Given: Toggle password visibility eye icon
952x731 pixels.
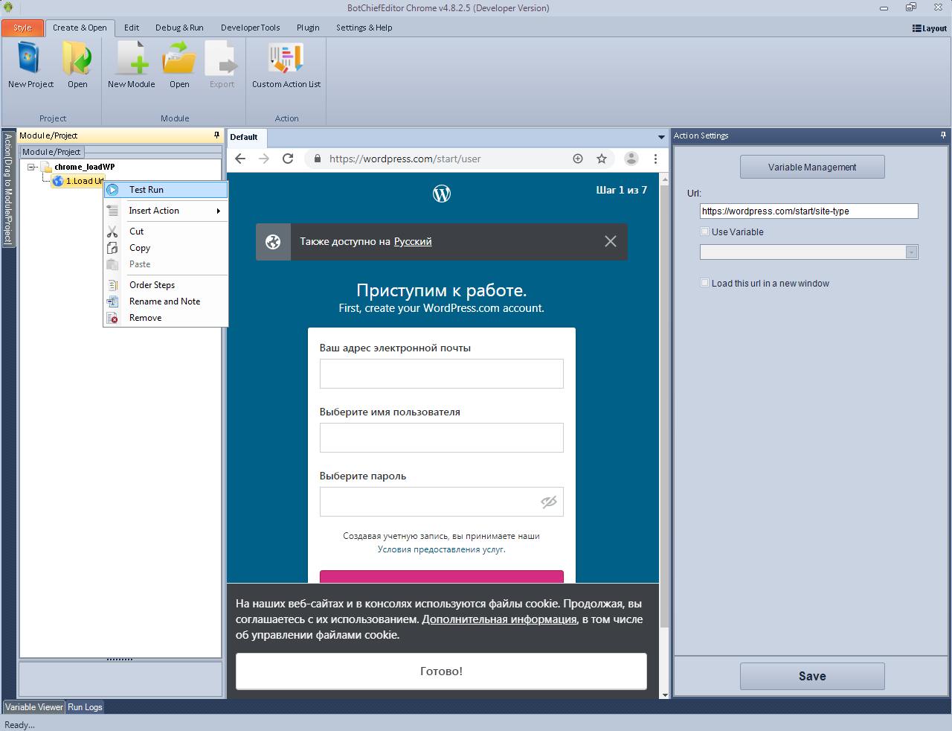Looking at the screenshot, I should click(548, 502).
